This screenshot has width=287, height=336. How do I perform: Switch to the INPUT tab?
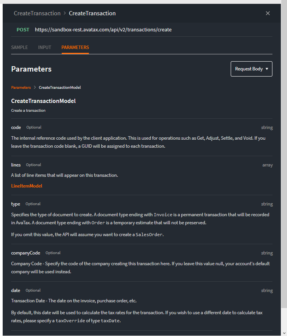pyautogui.click(x=44, y=47)
